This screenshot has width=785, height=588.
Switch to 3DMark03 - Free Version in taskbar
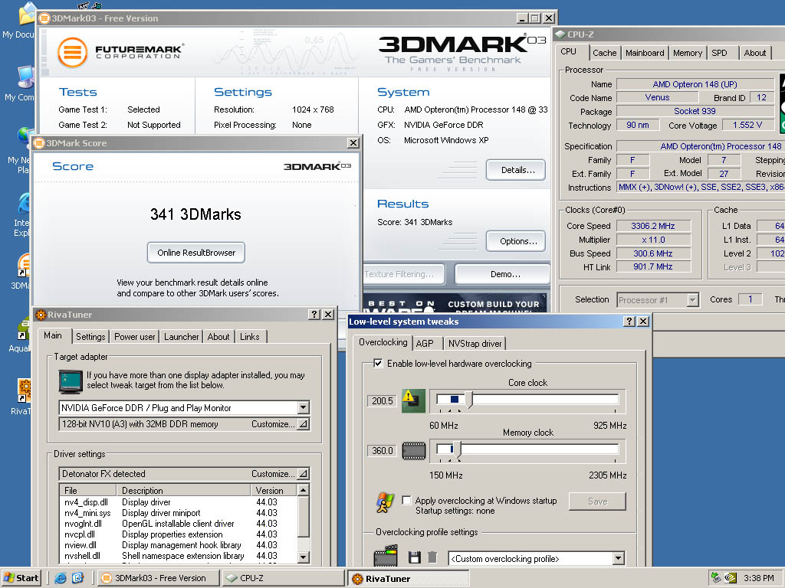point(158,578)
